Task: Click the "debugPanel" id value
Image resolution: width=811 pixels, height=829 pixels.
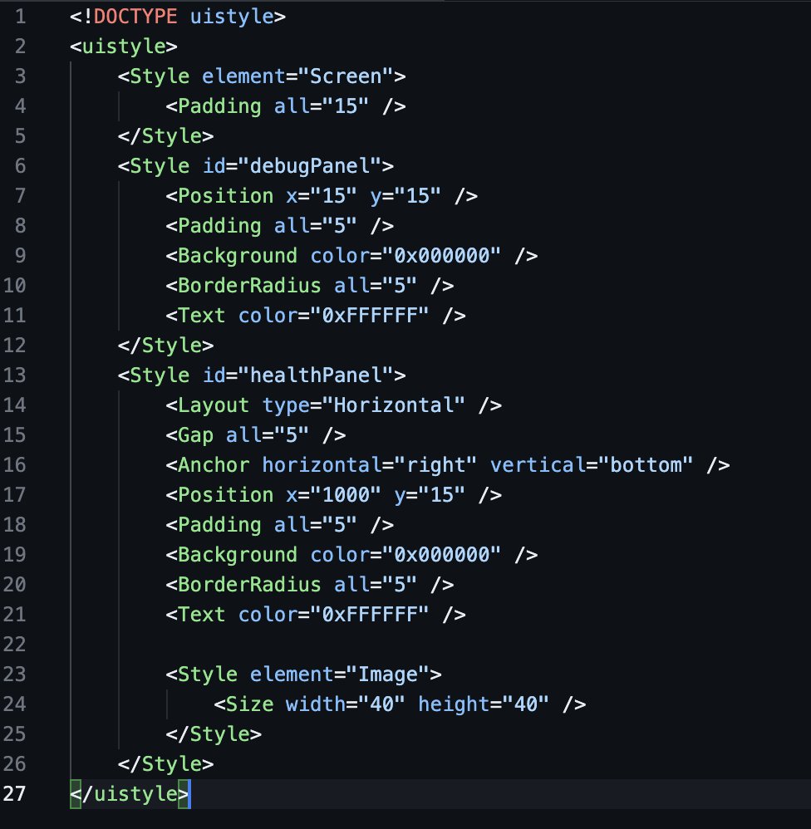Action: [309, 166]
